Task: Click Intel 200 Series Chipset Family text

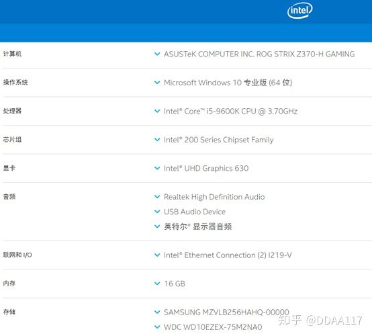Action: click(x=219, y=140)
